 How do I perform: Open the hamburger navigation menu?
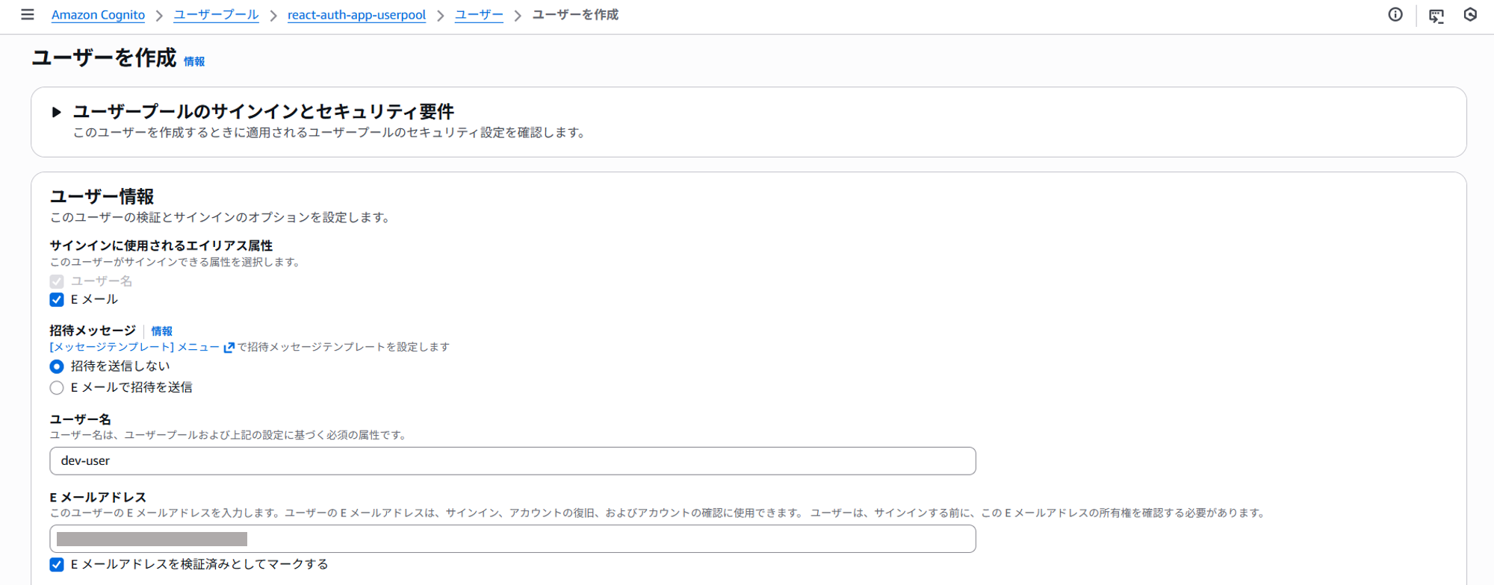pos(28,14)
